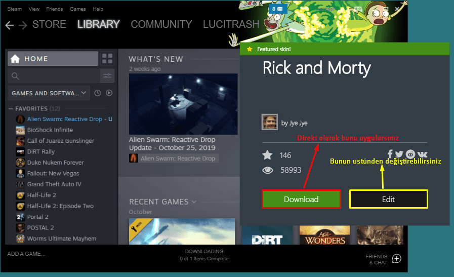
Task: Open the 8 messages notification envelope
Action: [277, 9]
